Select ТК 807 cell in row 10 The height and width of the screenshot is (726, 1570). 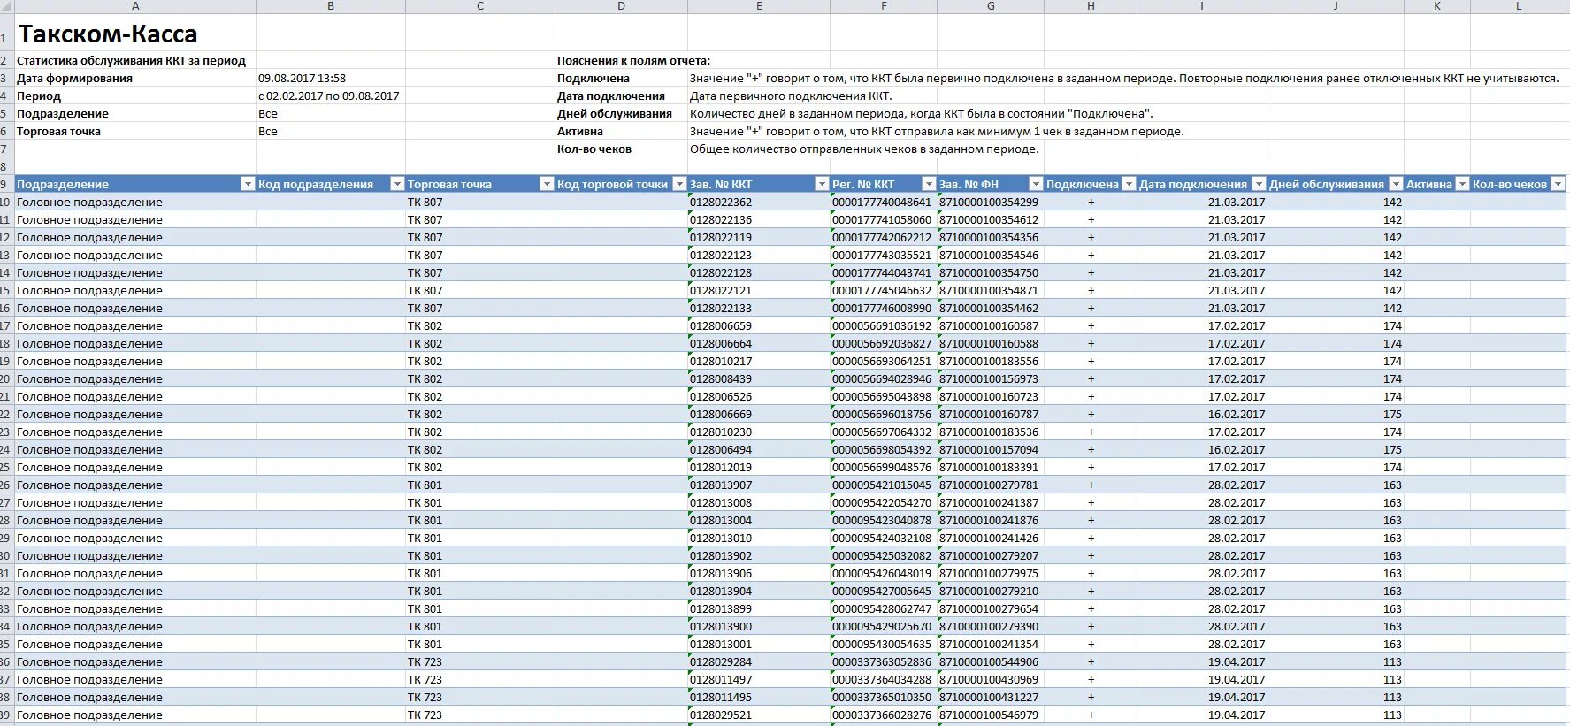(480, 202)
